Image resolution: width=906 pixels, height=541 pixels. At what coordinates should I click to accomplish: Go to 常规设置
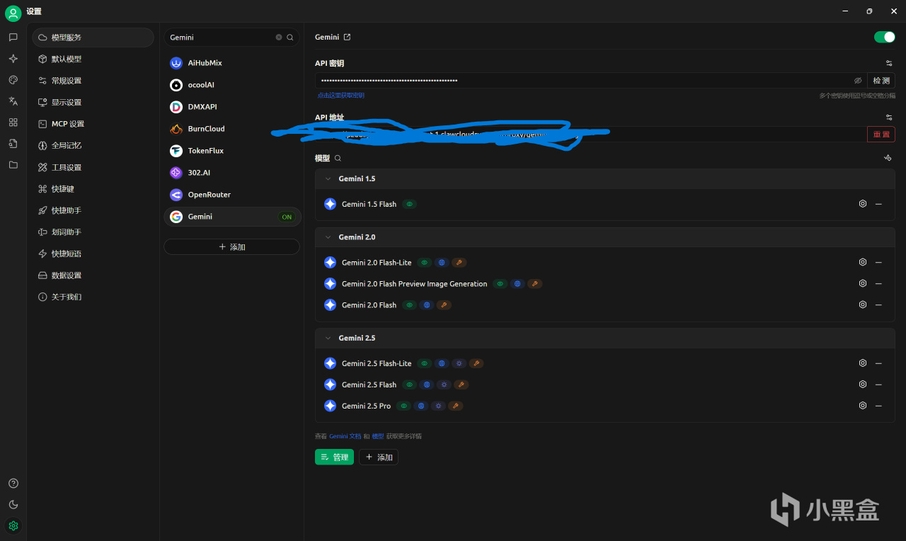click(x=93, y=81)
